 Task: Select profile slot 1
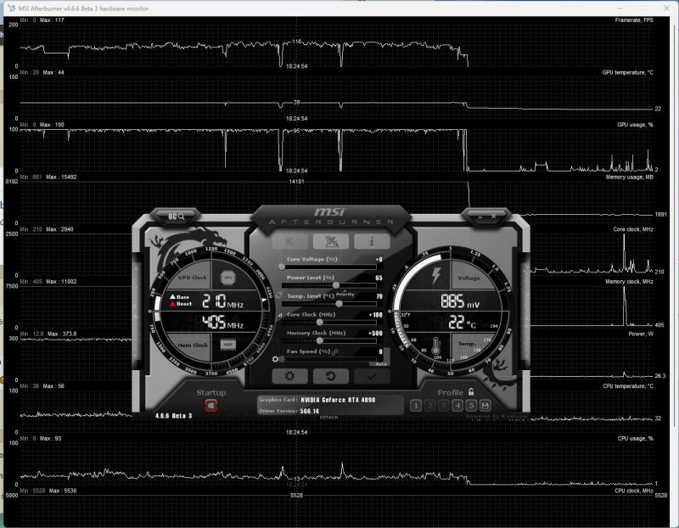click(x=416, y=406)
